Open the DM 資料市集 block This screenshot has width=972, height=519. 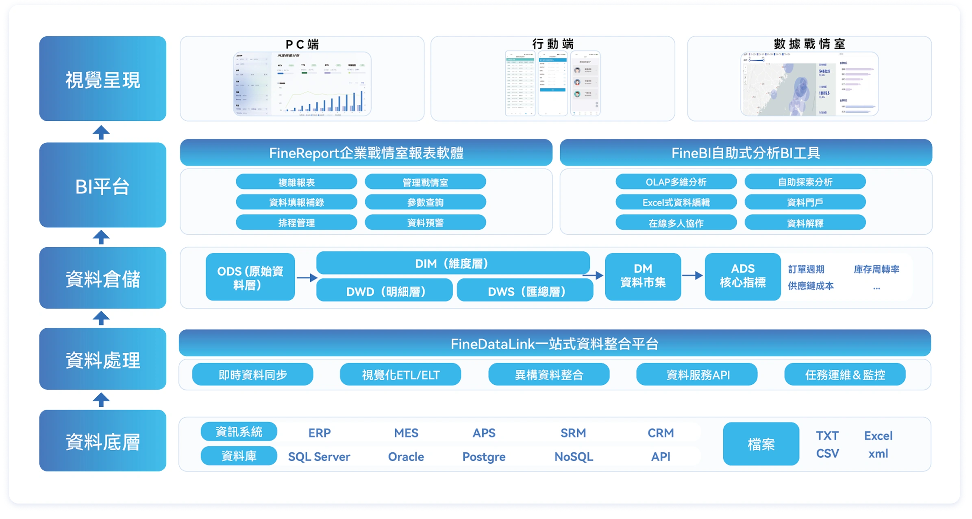[643, 277]
